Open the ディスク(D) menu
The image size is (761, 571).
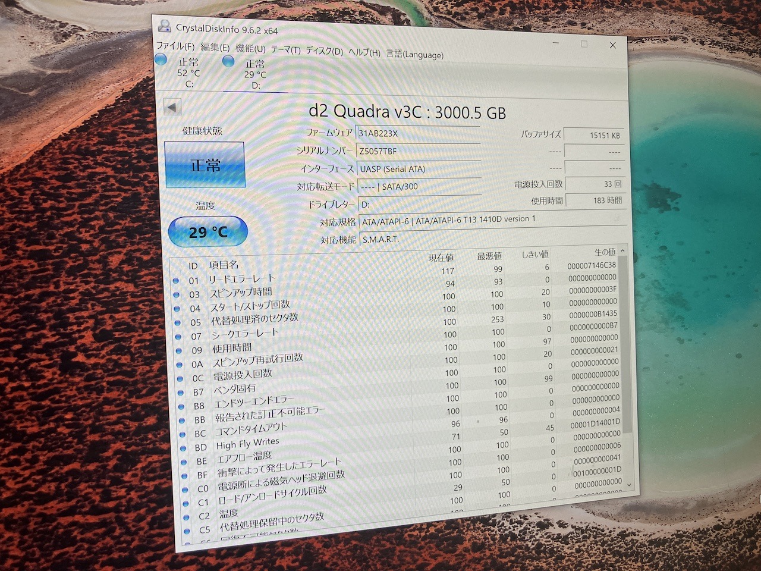324,51
